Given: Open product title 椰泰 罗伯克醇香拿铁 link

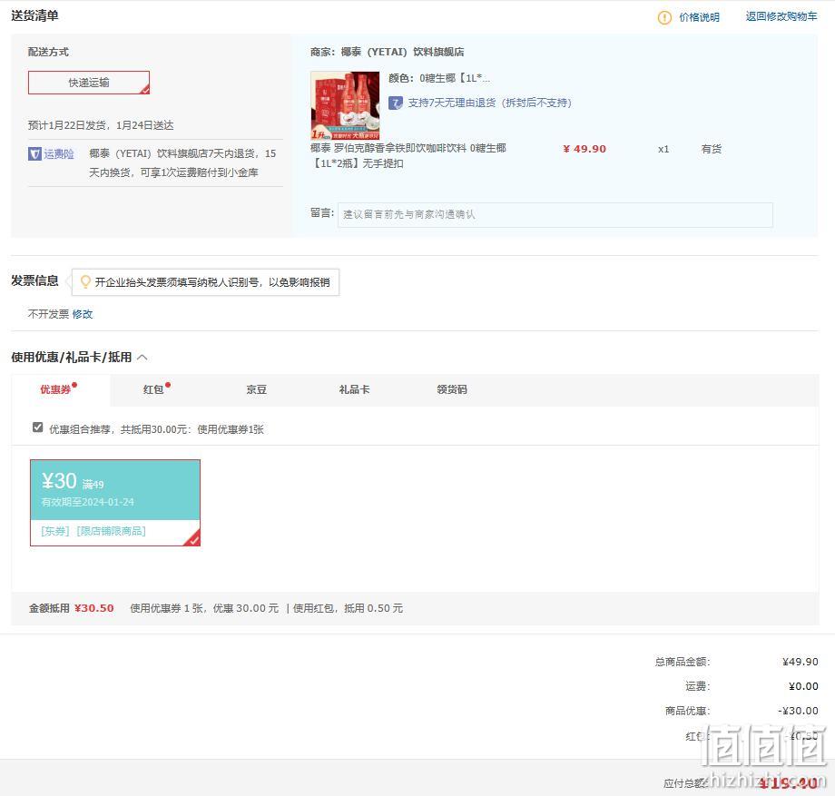Looking at the screenshot, I should tap(408, 155).
